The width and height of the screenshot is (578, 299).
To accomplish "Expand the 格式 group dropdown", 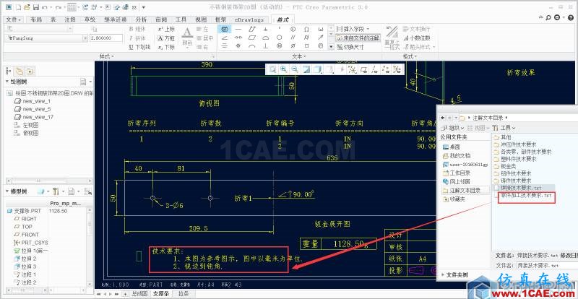I will coord(410,56).
